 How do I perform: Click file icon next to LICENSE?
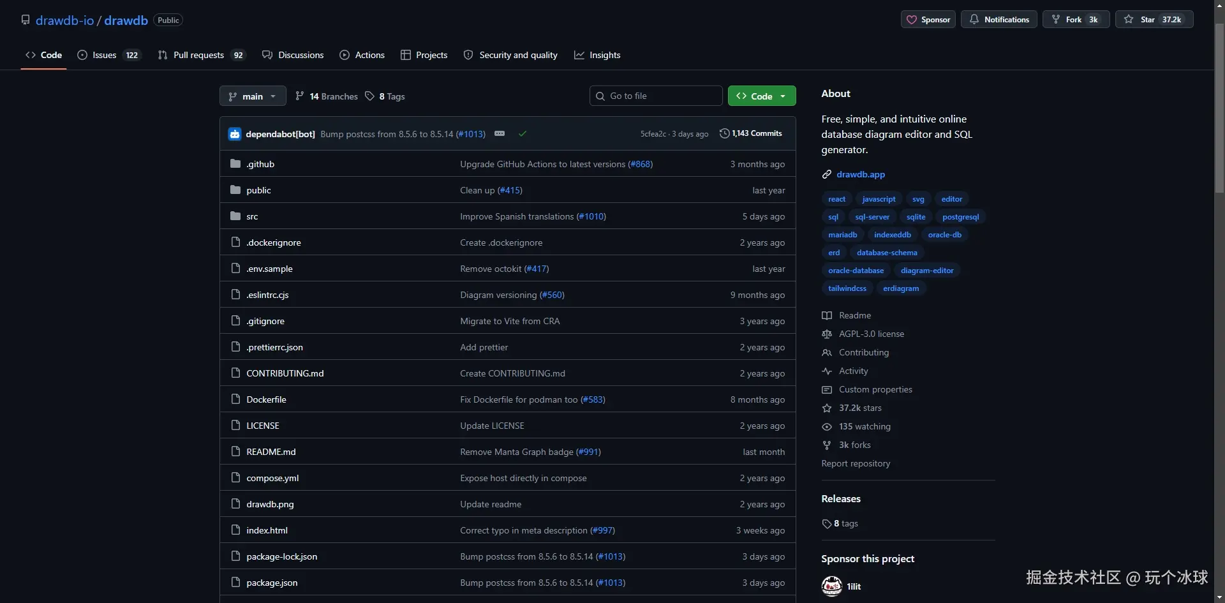235,425
